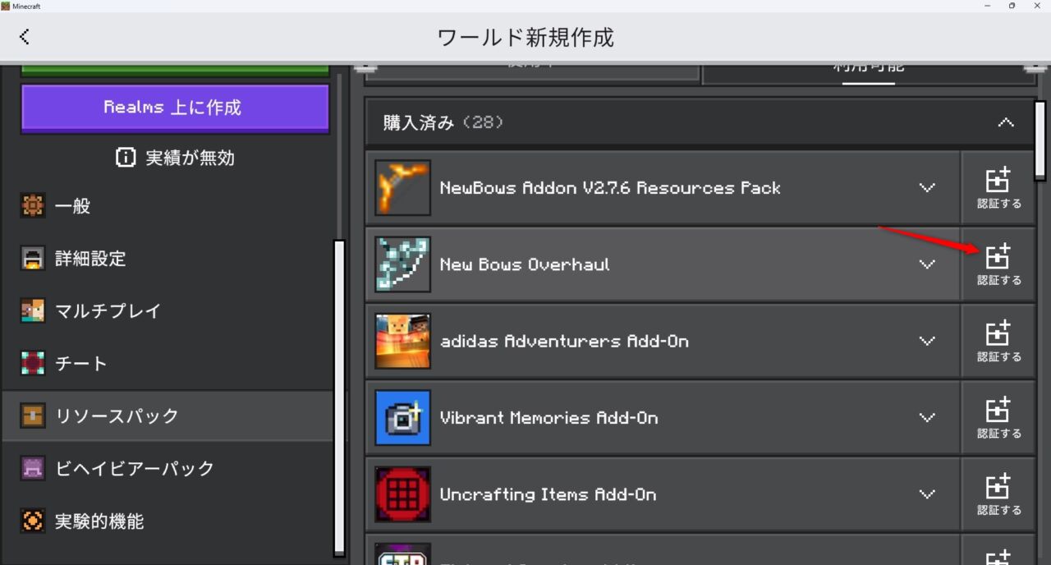Click the 'Vibrant Memories Add-On' name

[549, 417]
